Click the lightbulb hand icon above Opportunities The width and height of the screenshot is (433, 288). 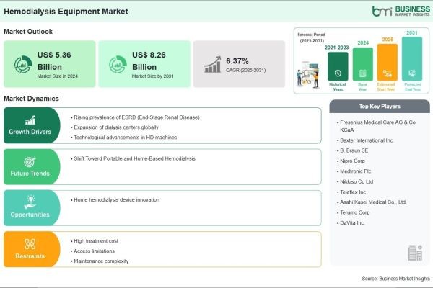pyautogui.click(x=30, y=202)
